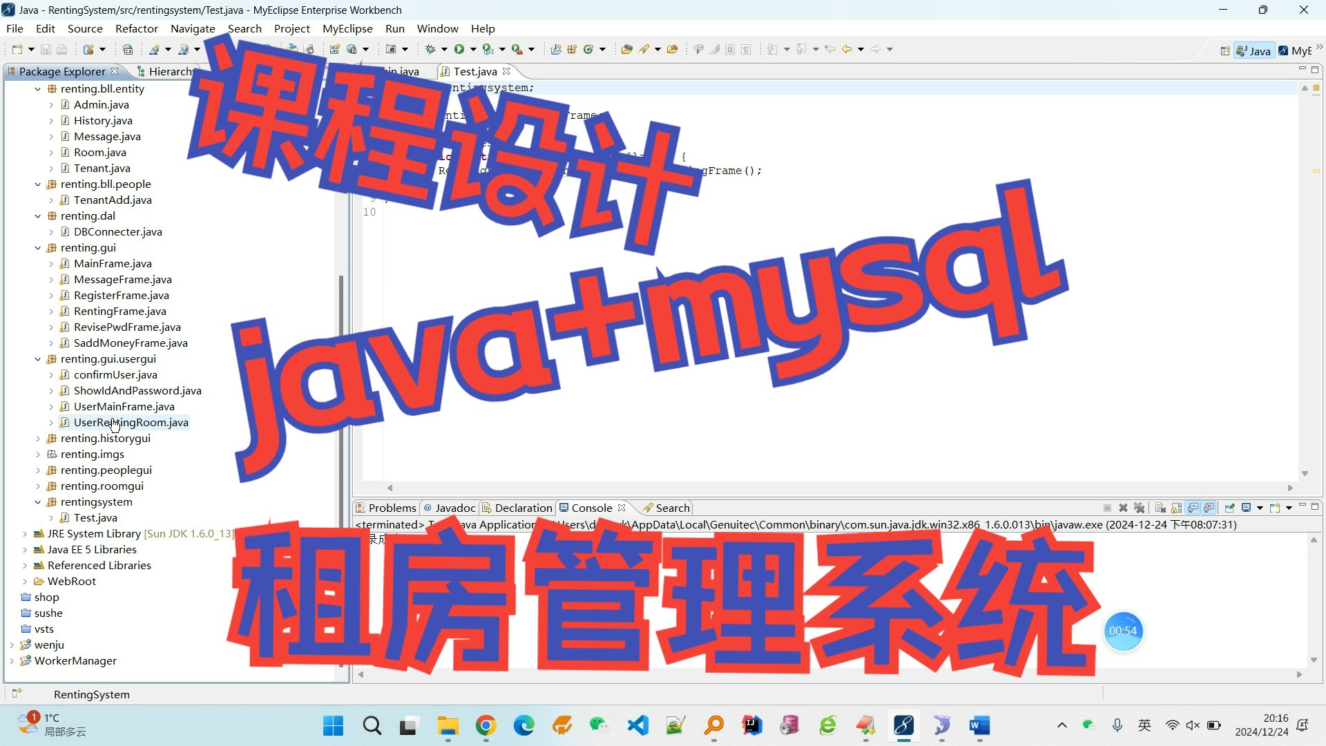Viewport: 1326px width, 746px height.
Task: Click the Save toolbar icon
Action: click(x=46, y=49)
